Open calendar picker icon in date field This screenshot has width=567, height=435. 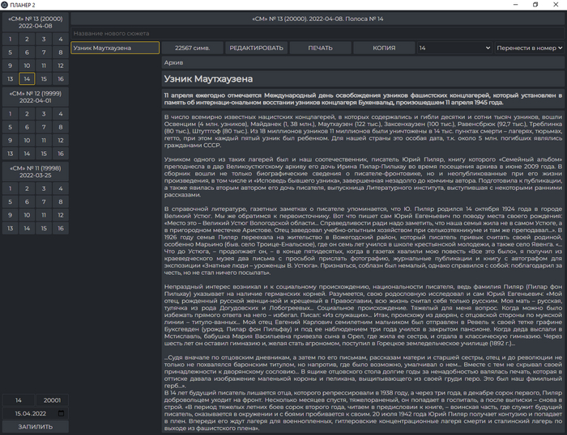point(61,413)
